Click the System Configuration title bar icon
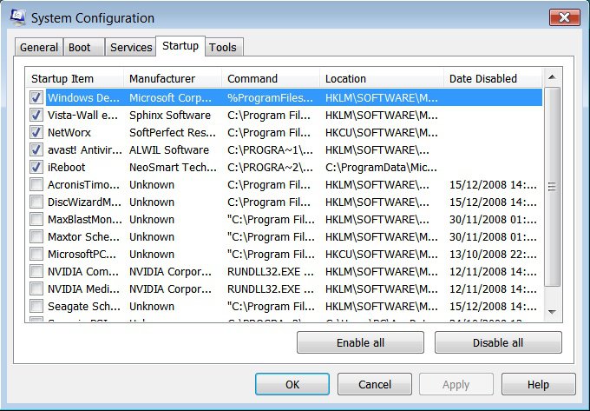Screen dimensions: 590x411 [x=17, y=17]
